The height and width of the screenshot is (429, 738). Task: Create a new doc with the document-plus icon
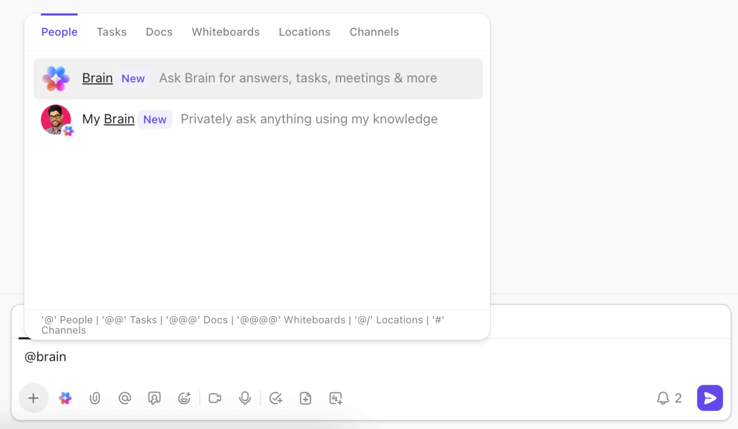coord(306,398)
